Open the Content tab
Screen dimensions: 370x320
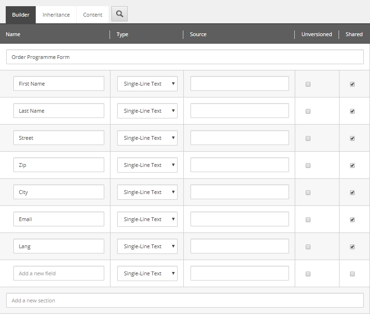(92, 15)
